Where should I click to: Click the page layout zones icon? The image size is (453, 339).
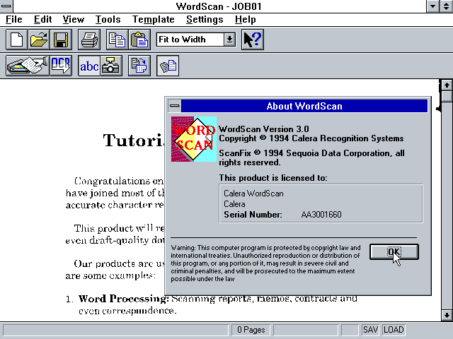point(139,66)
